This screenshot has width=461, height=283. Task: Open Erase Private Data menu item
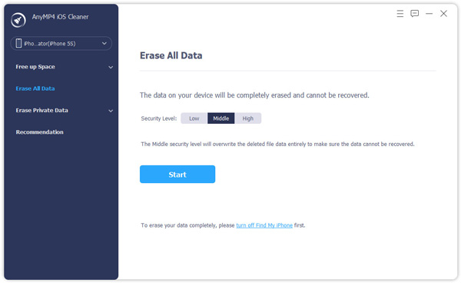pyautogui.click(x=41, y=110)
